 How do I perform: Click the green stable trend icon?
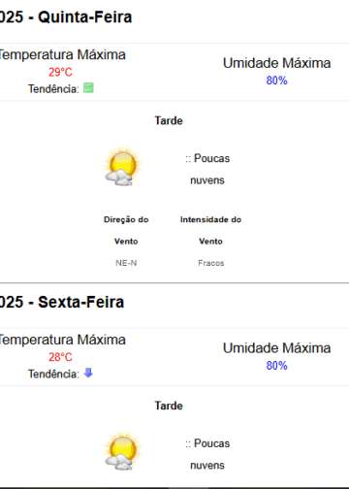click(x=88, y=87)
